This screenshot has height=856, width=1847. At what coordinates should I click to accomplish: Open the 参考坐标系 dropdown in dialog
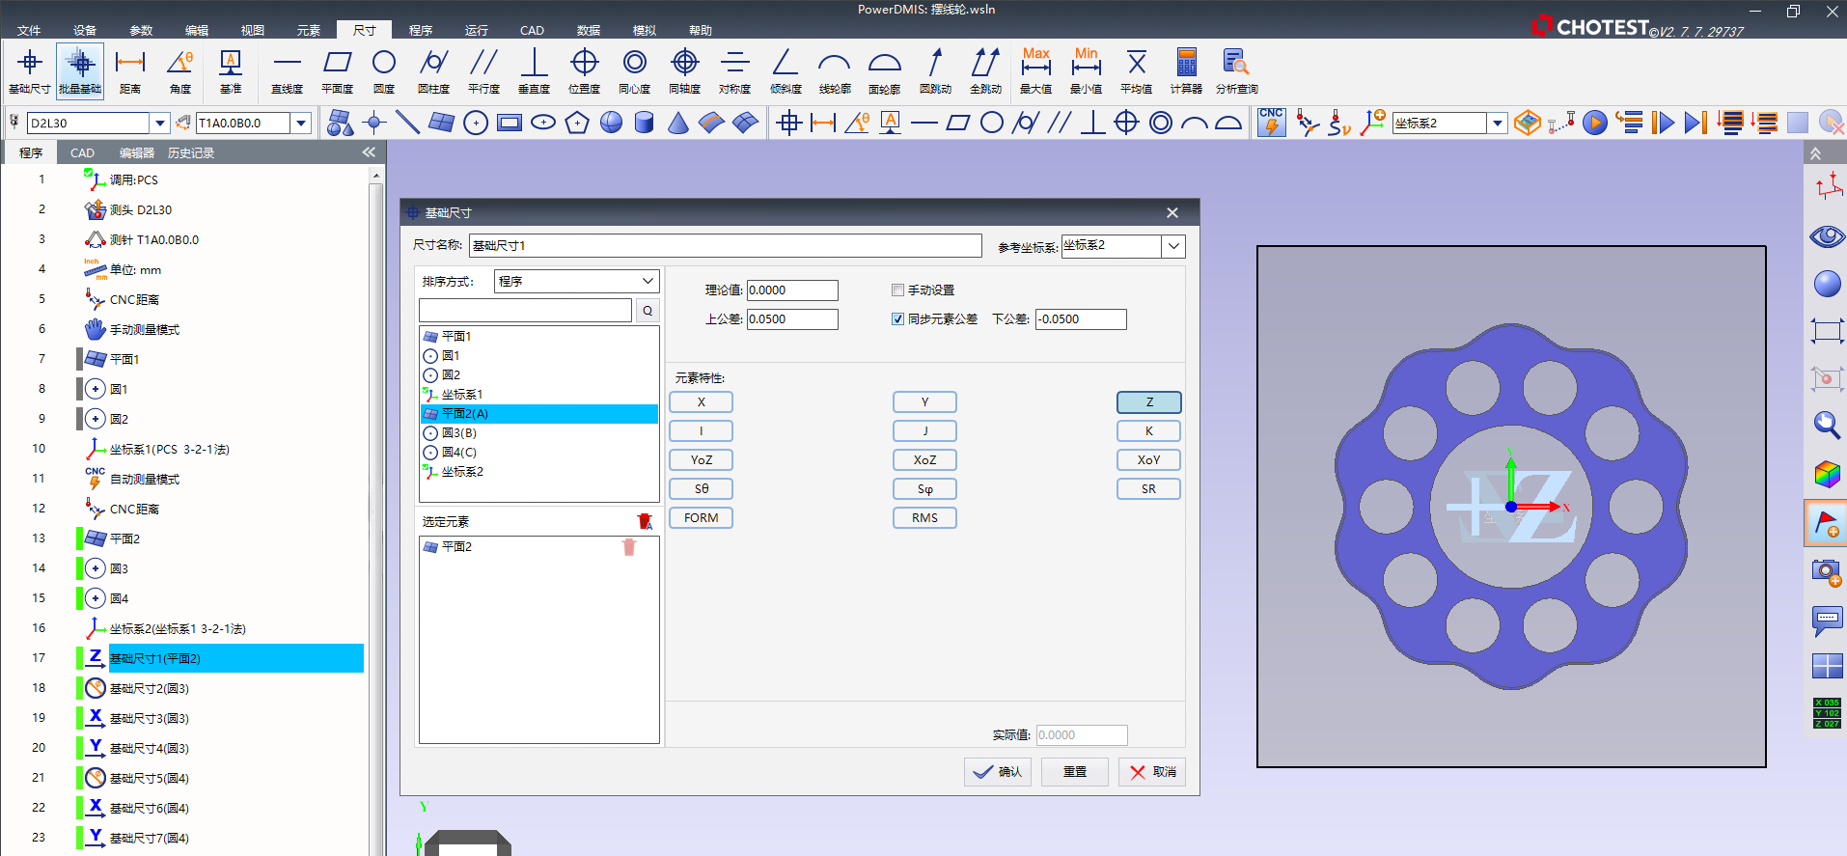point(1173,246)
